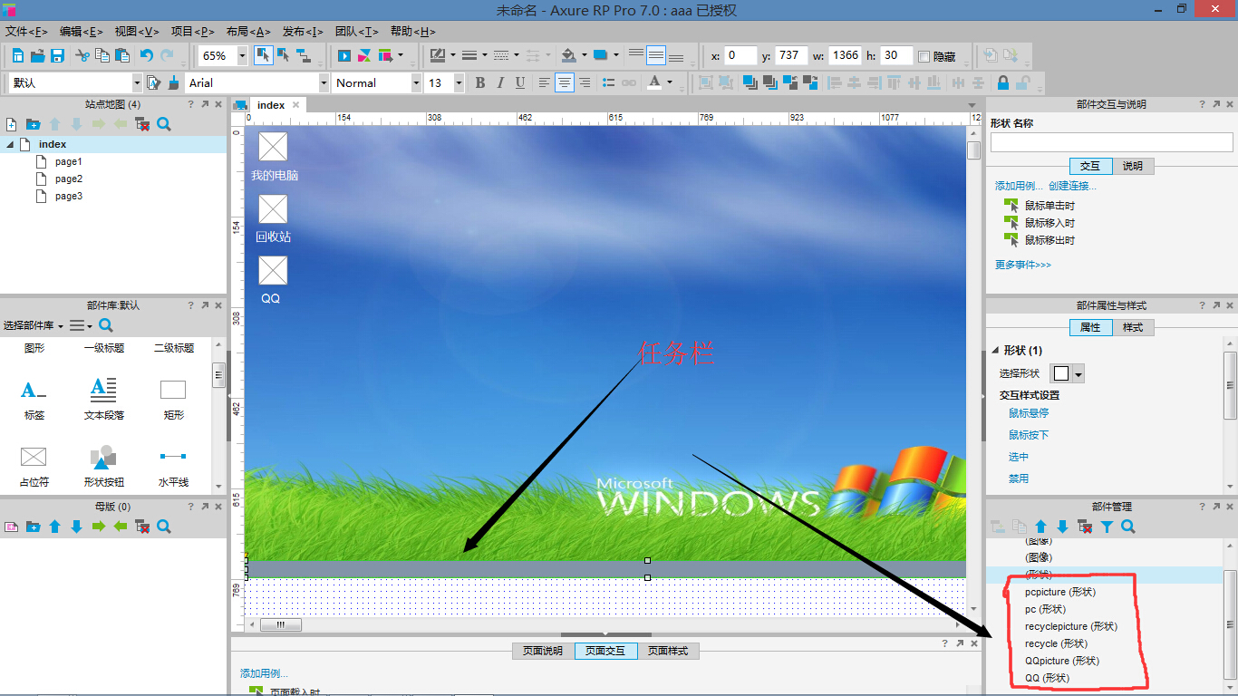Open the 默认 widget style dropdown

pyautogui.click(x=137, y=82)
